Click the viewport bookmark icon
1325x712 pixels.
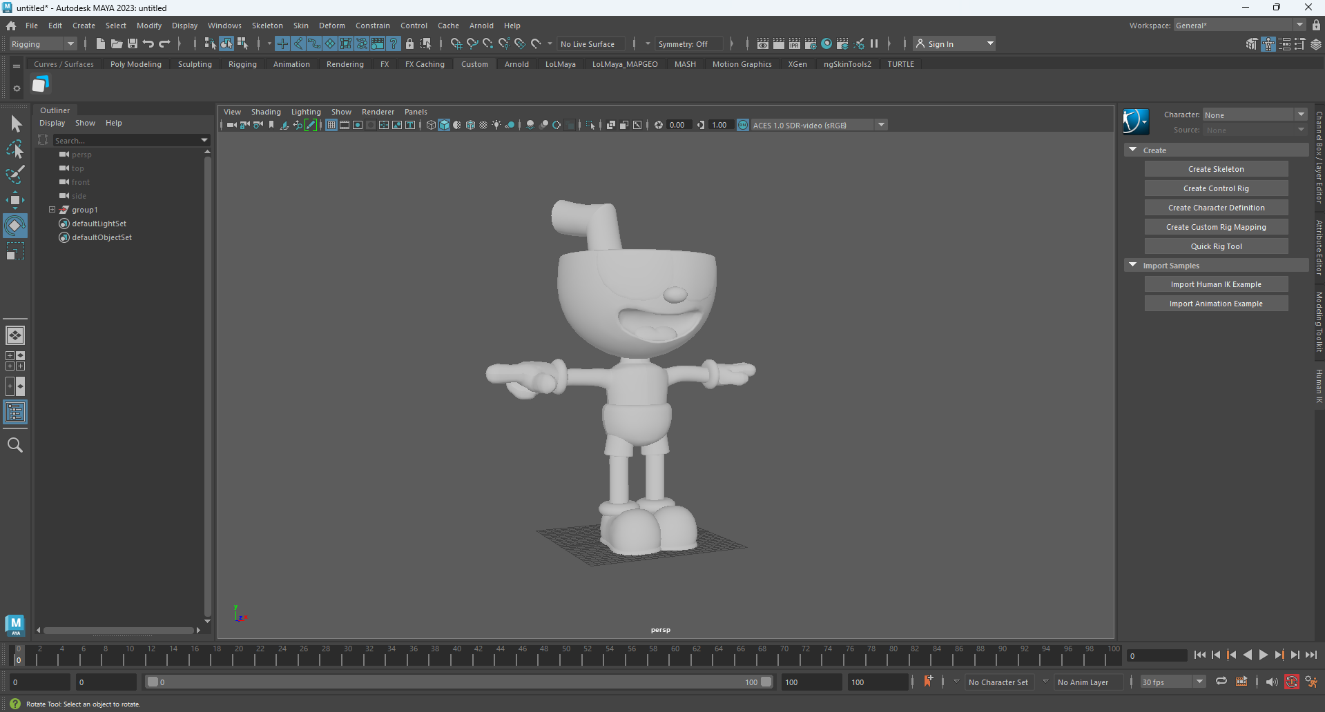click(x=271, y=125)
